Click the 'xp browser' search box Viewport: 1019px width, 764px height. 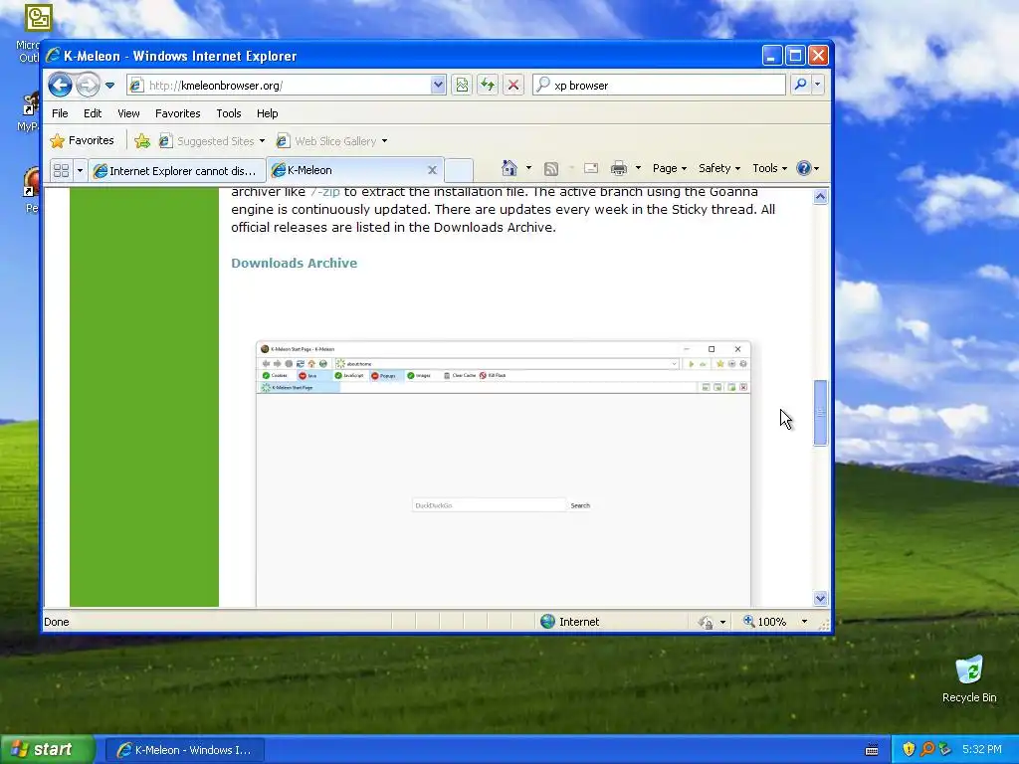click(659, 86)
